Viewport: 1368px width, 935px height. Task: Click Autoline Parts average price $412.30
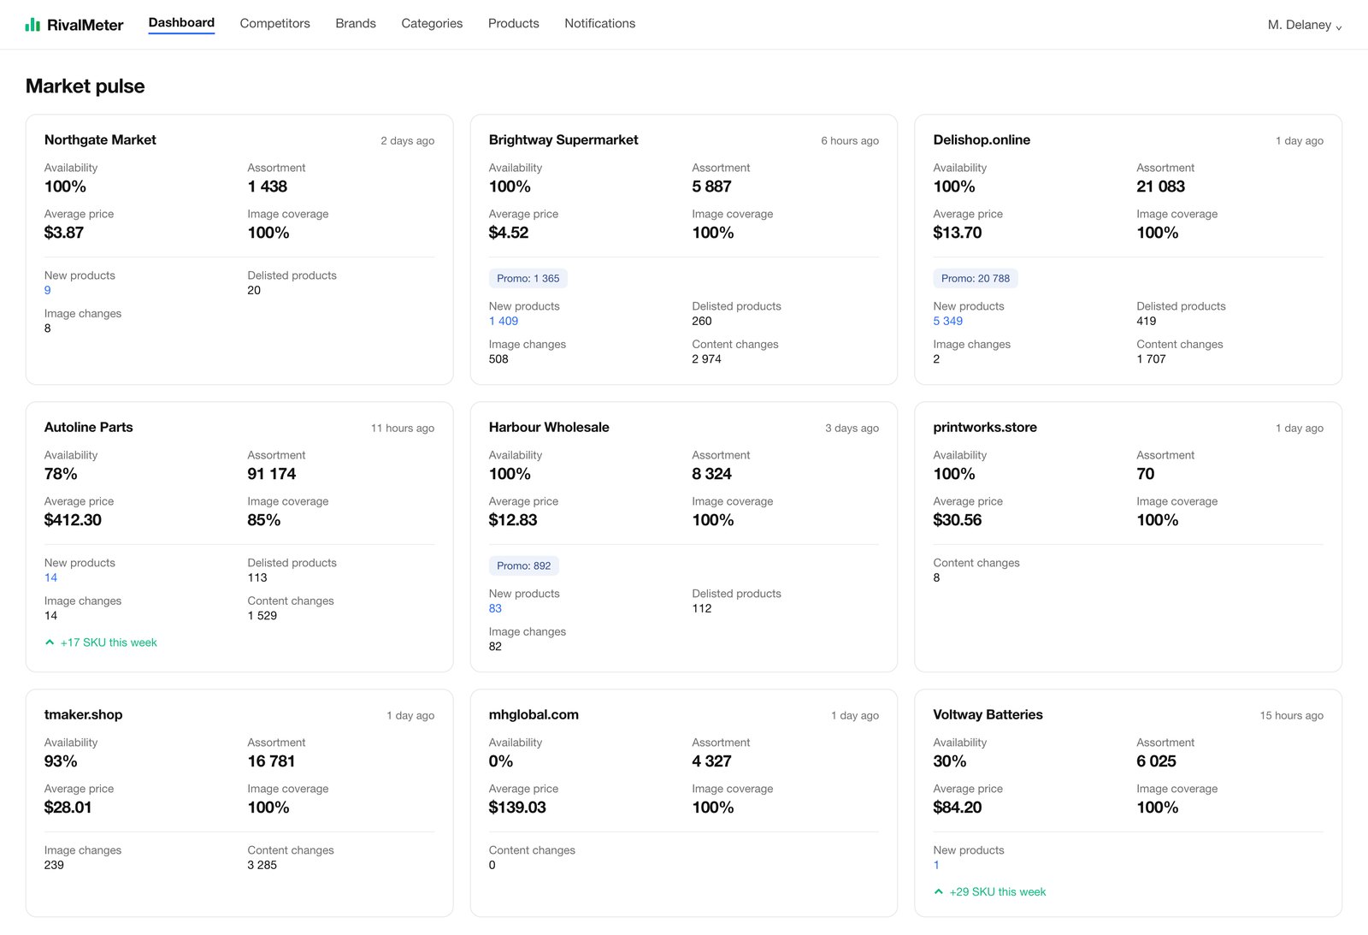pyautogui.click(x=73, y=520)
